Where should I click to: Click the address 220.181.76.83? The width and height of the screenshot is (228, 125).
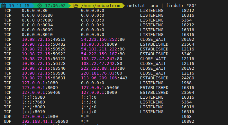pyautogui.click(x=98, y=73)
